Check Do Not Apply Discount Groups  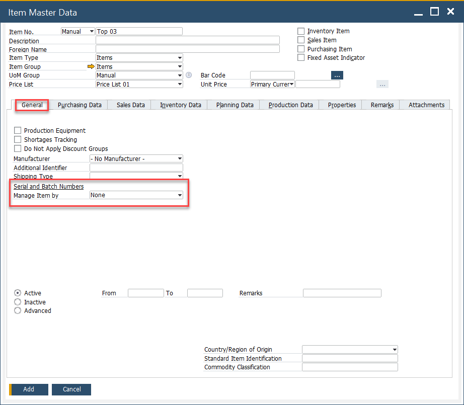pos(18,149)
